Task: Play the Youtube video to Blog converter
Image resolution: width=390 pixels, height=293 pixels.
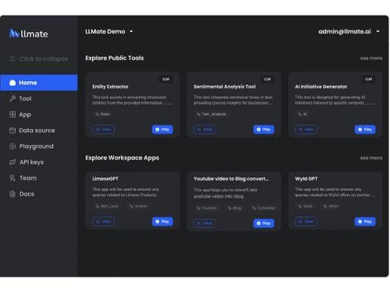Action: point(264,223)
